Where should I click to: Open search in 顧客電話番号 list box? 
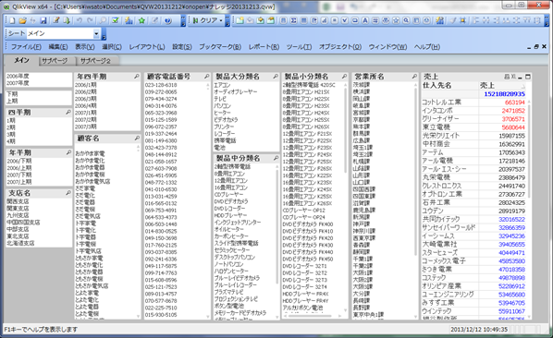tap(206, 77)
